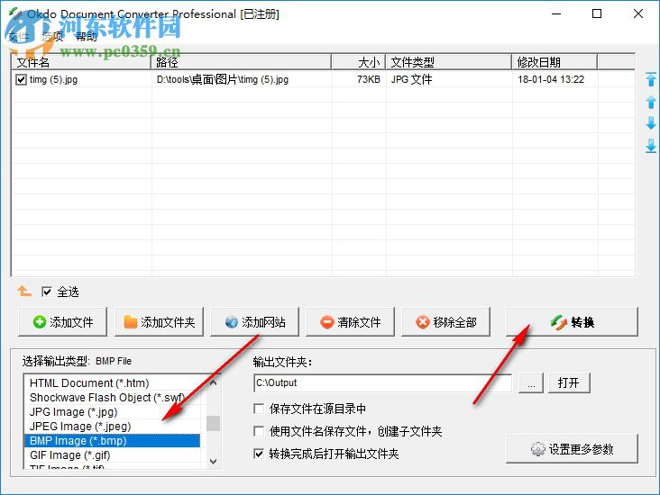The image size is (660, 495).
Task: Click the C:\Output path field
Action: pos(382,382)
